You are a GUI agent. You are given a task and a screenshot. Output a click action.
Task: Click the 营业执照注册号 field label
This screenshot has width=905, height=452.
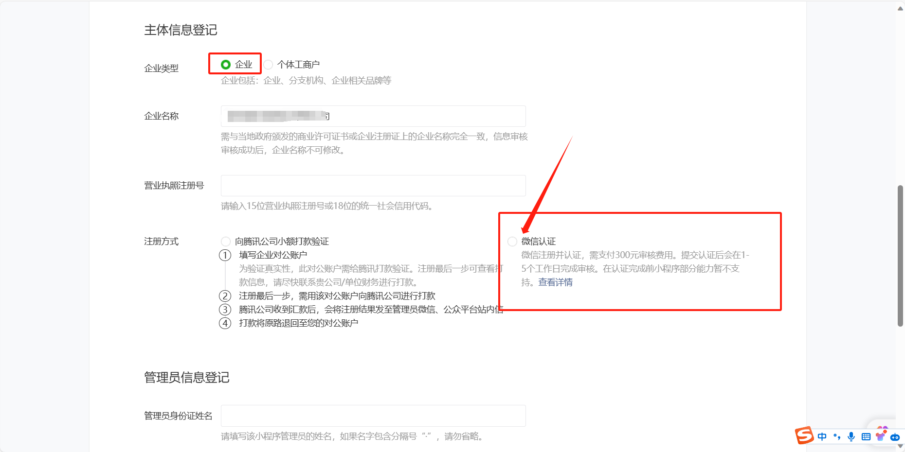(x=174, y=186)
